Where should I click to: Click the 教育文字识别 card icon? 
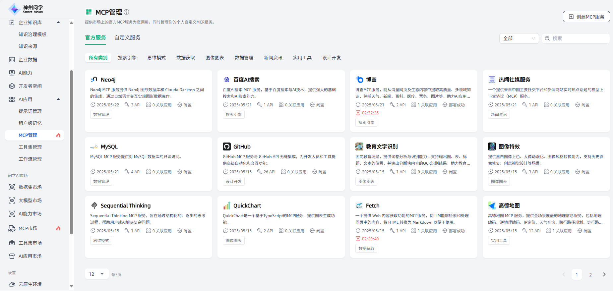pos(359,146)
